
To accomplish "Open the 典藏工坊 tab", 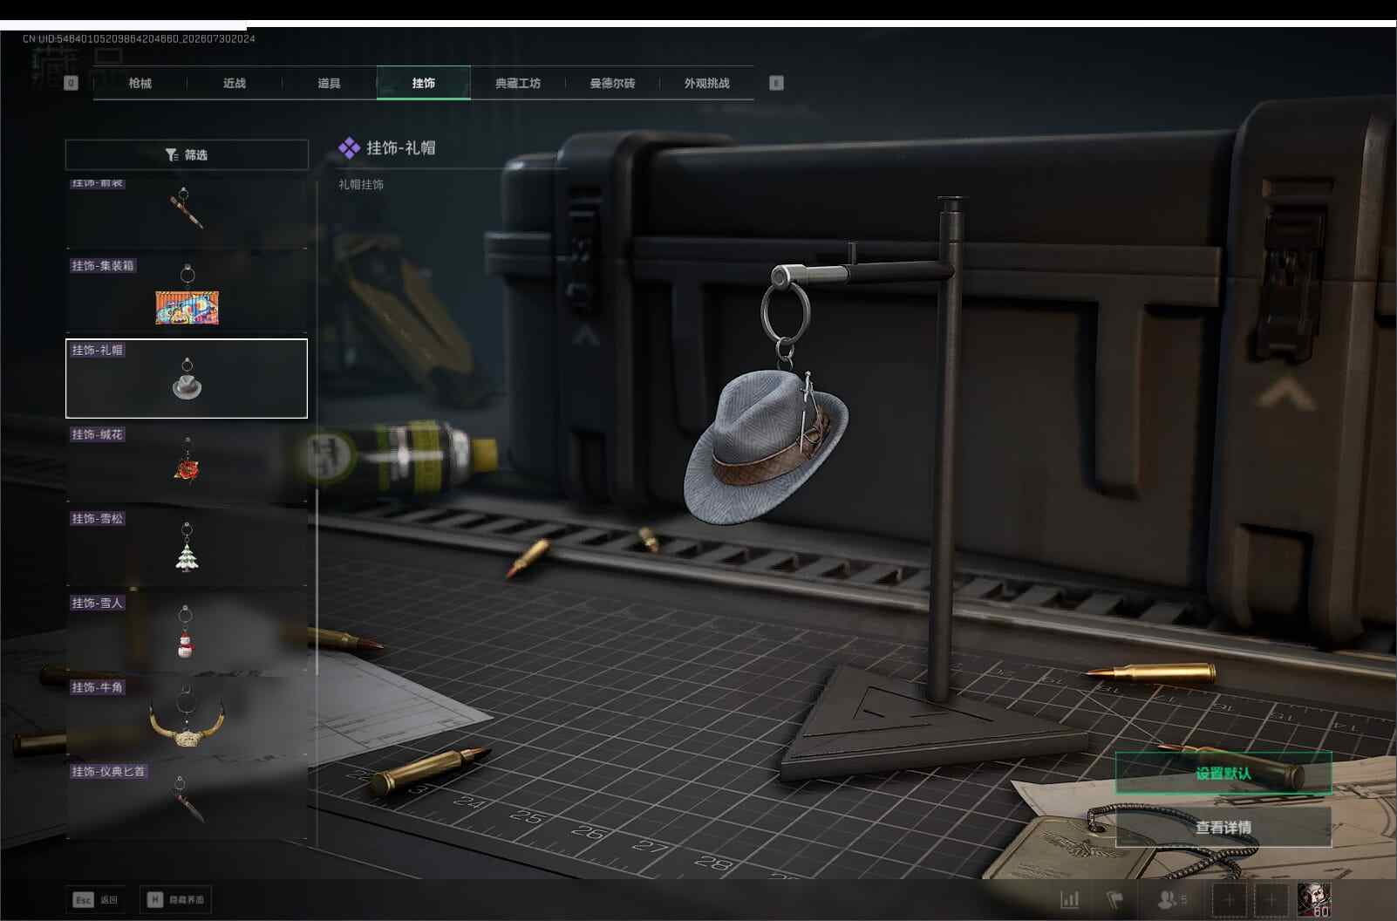I will (x=518, y=83).
